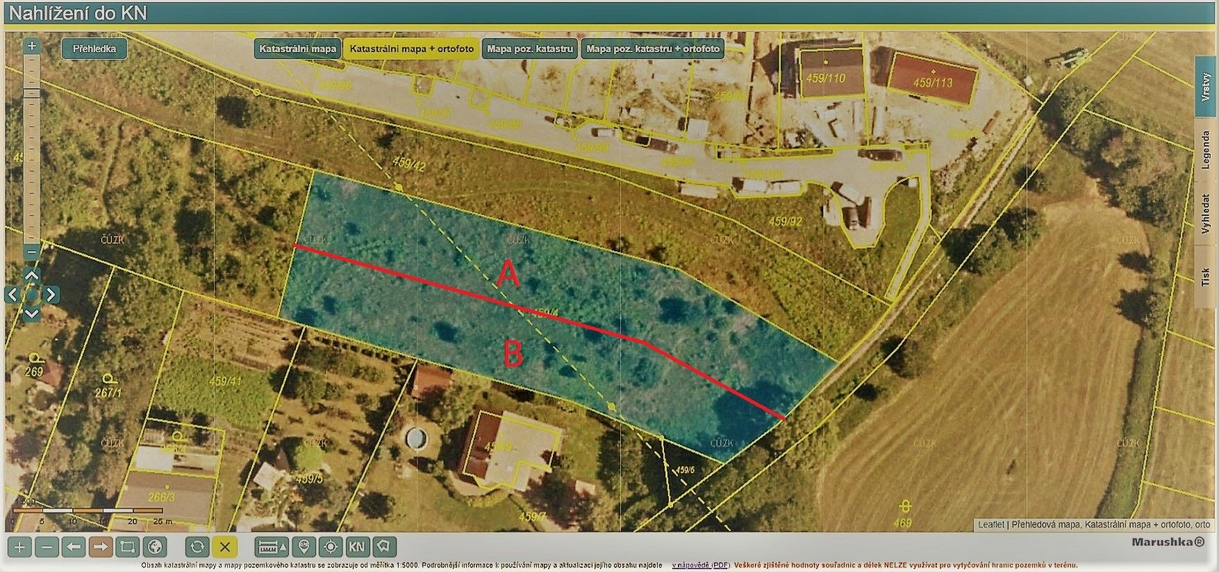Viewport: 1219px width, 572px height.
Task: Expand the Vrstvy side tab
Action: (1206, 87)
